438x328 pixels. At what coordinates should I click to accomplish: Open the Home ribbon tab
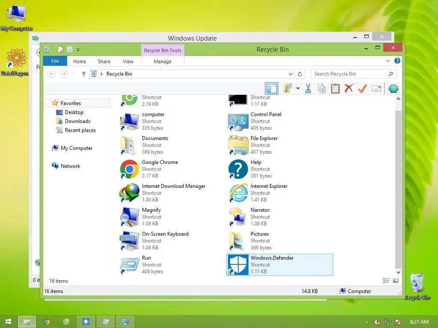coord(79,61)
